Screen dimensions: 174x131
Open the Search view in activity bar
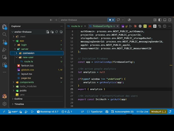pos(4,34)
